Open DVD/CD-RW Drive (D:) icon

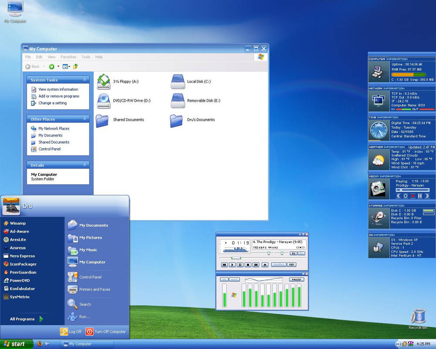tap(104, 101)
